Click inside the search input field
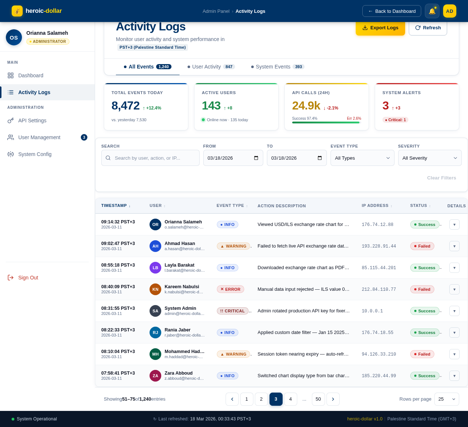 point(150,158)
